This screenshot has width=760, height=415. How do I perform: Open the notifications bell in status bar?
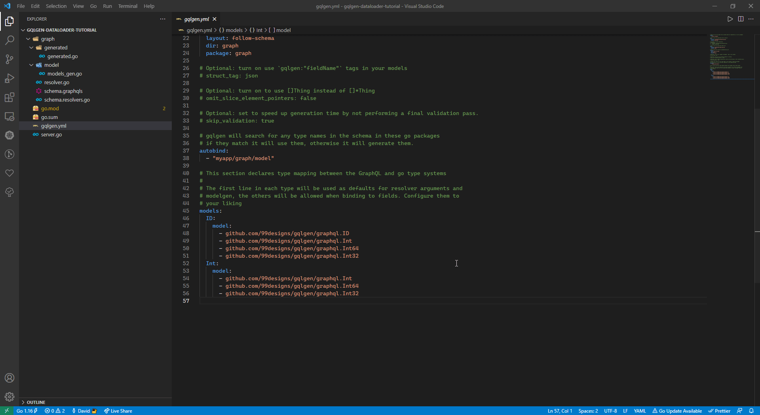751,411
